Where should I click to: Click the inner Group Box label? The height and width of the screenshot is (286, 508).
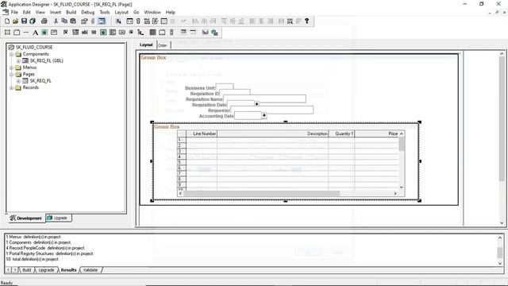(167, 127)
